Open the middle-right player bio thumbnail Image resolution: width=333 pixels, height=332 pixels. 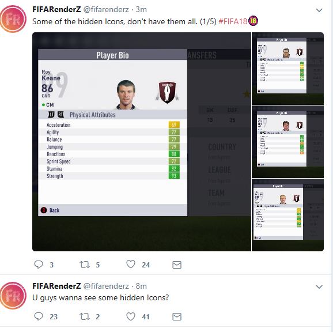pos(287,142)
